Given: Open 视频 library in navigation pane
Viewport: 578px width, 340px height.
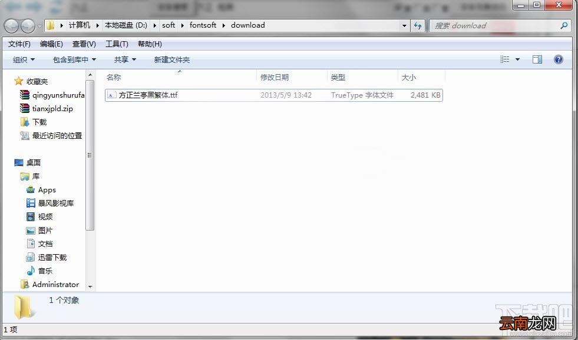Looking at the screenshot, I should [x=45, y=216].
